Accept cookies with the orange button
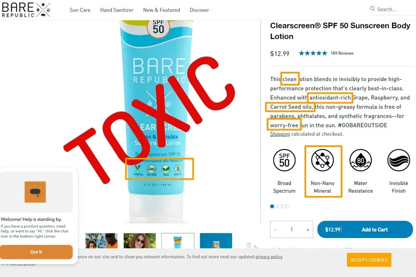 (x=369, y=260)
